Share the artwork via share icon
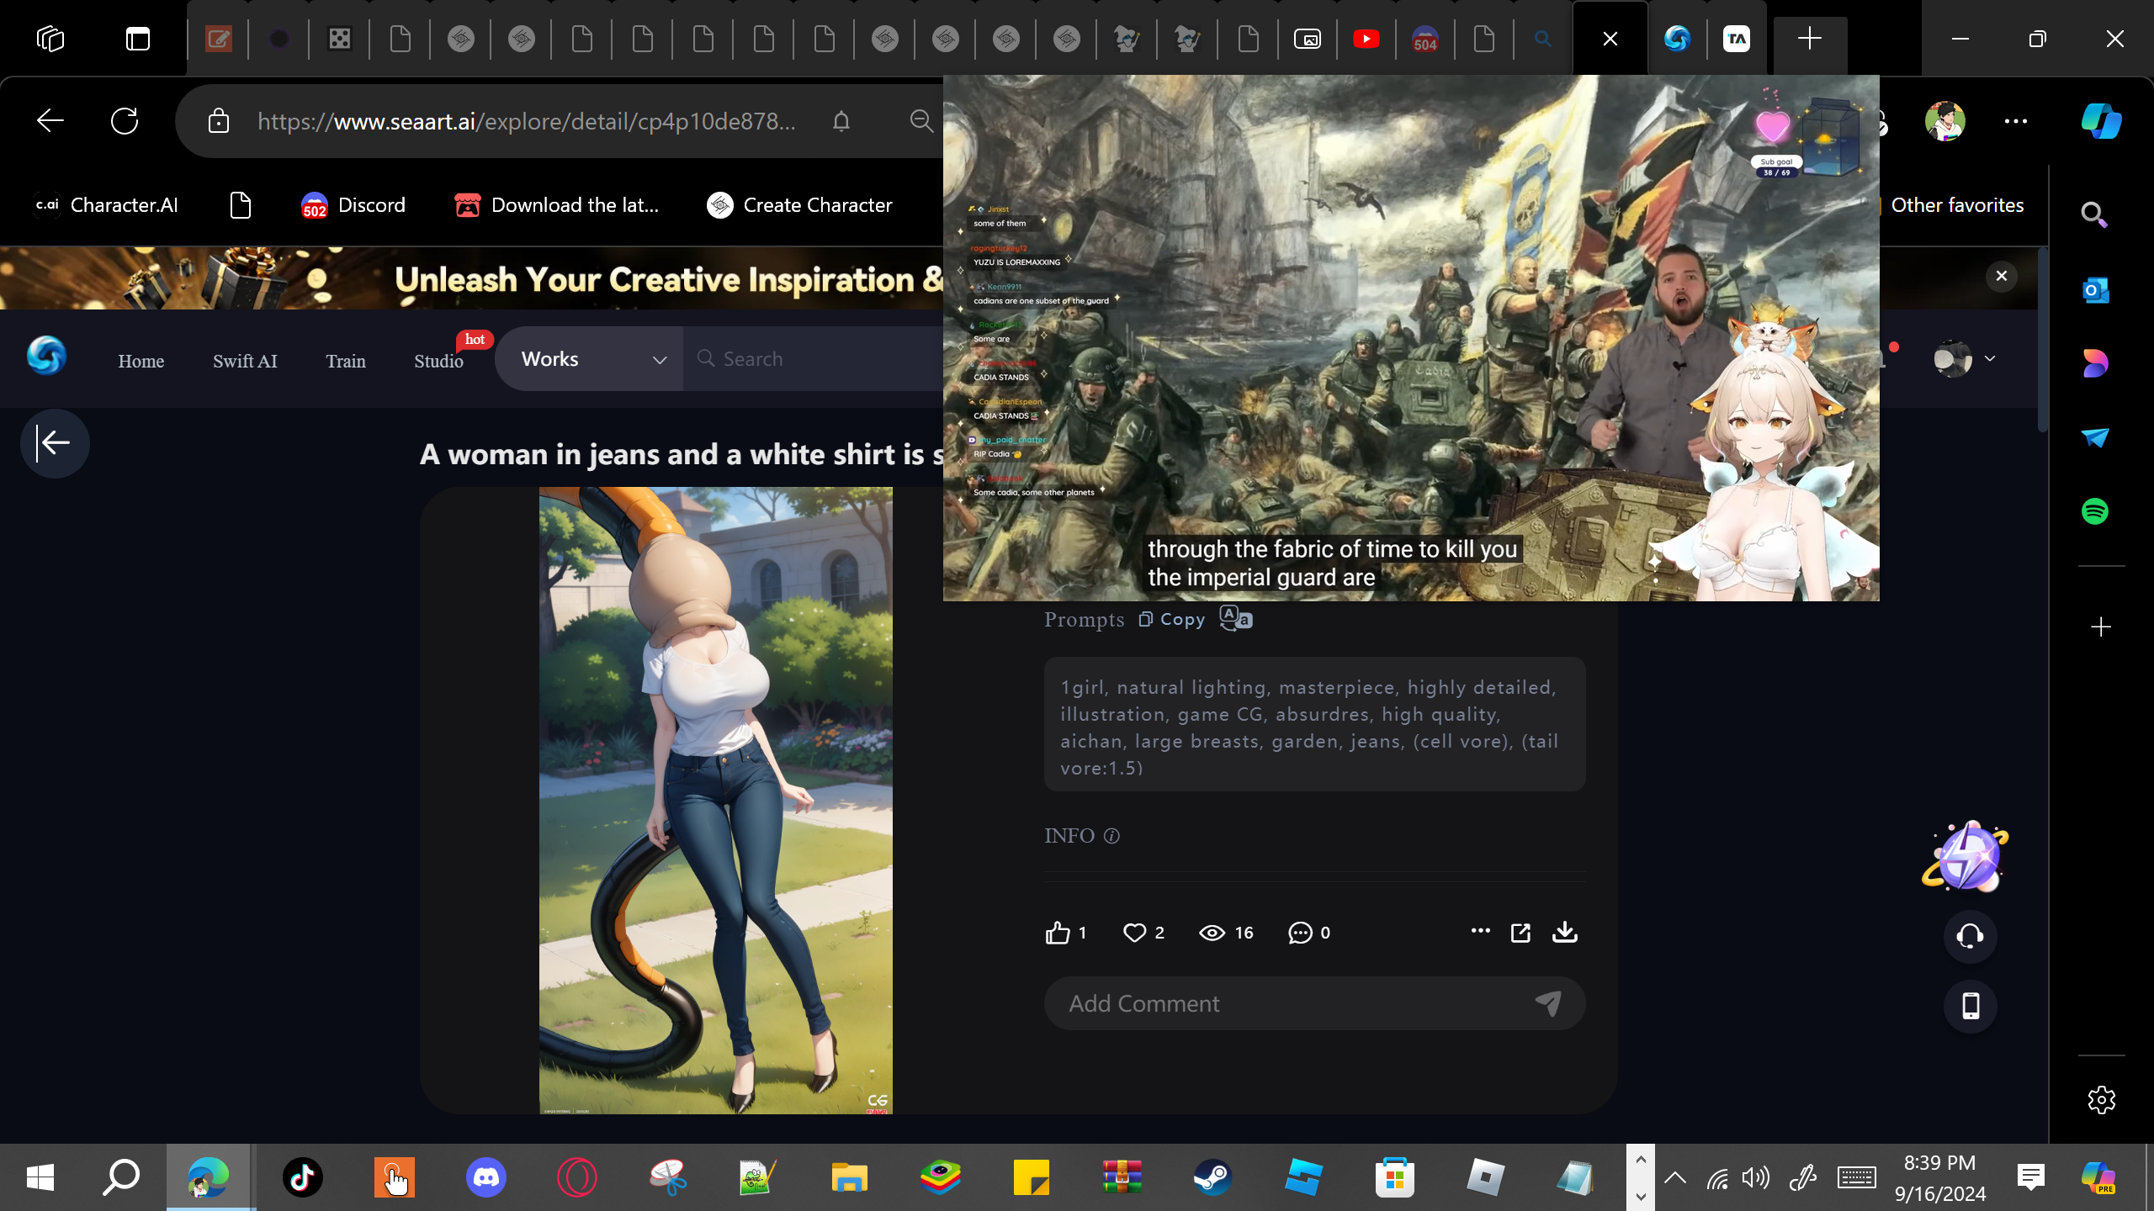2154x1211 pixels. tap(1520, 933)
